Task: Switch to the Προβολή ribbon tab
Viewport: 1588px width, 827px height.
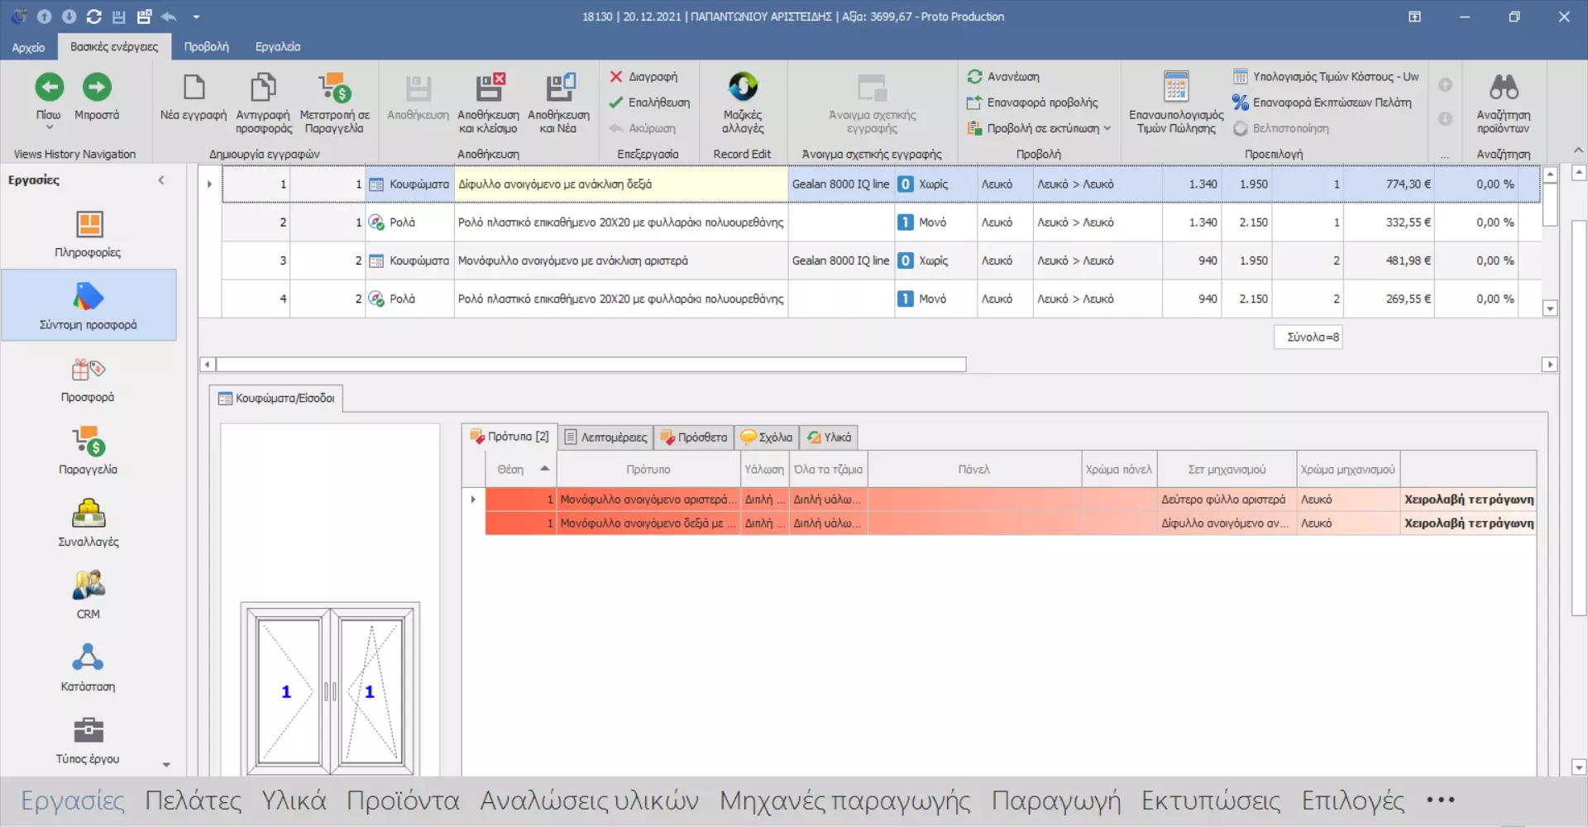Action: tap(206, 47)
